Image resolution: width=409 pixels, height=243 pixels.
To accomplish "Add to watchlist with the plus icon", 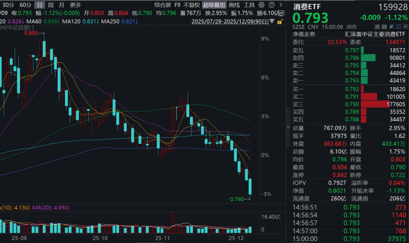I will (x=405, y=27).
